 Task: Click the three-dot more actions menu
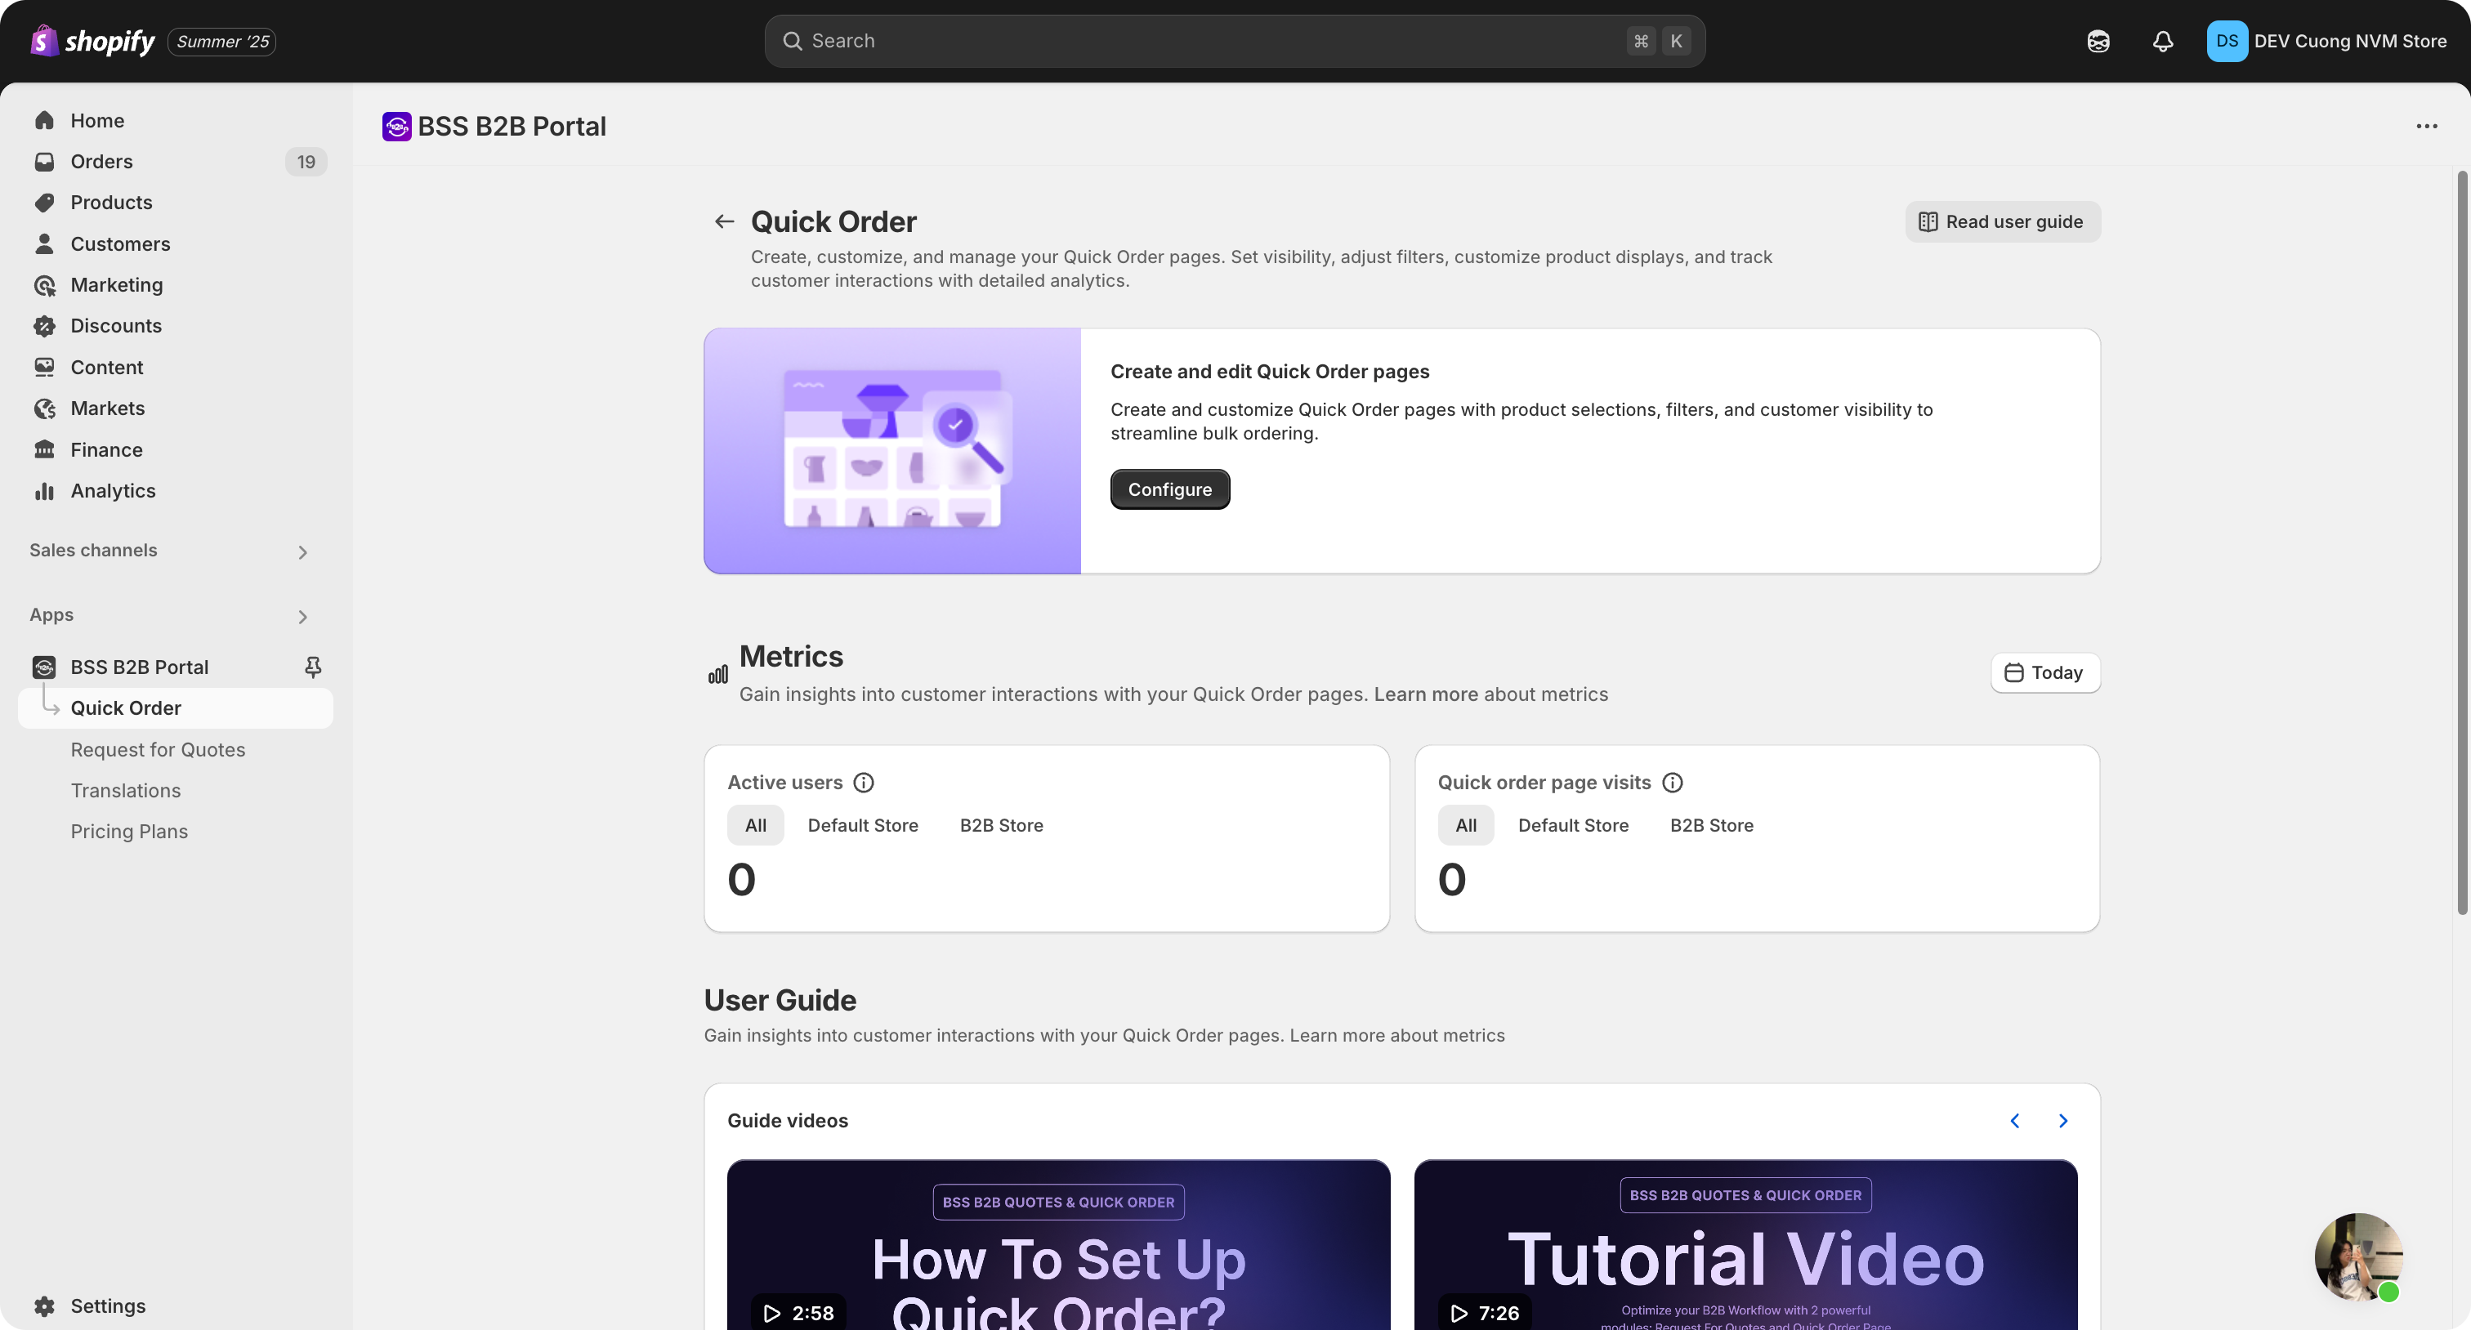[x=2426, y=127]
